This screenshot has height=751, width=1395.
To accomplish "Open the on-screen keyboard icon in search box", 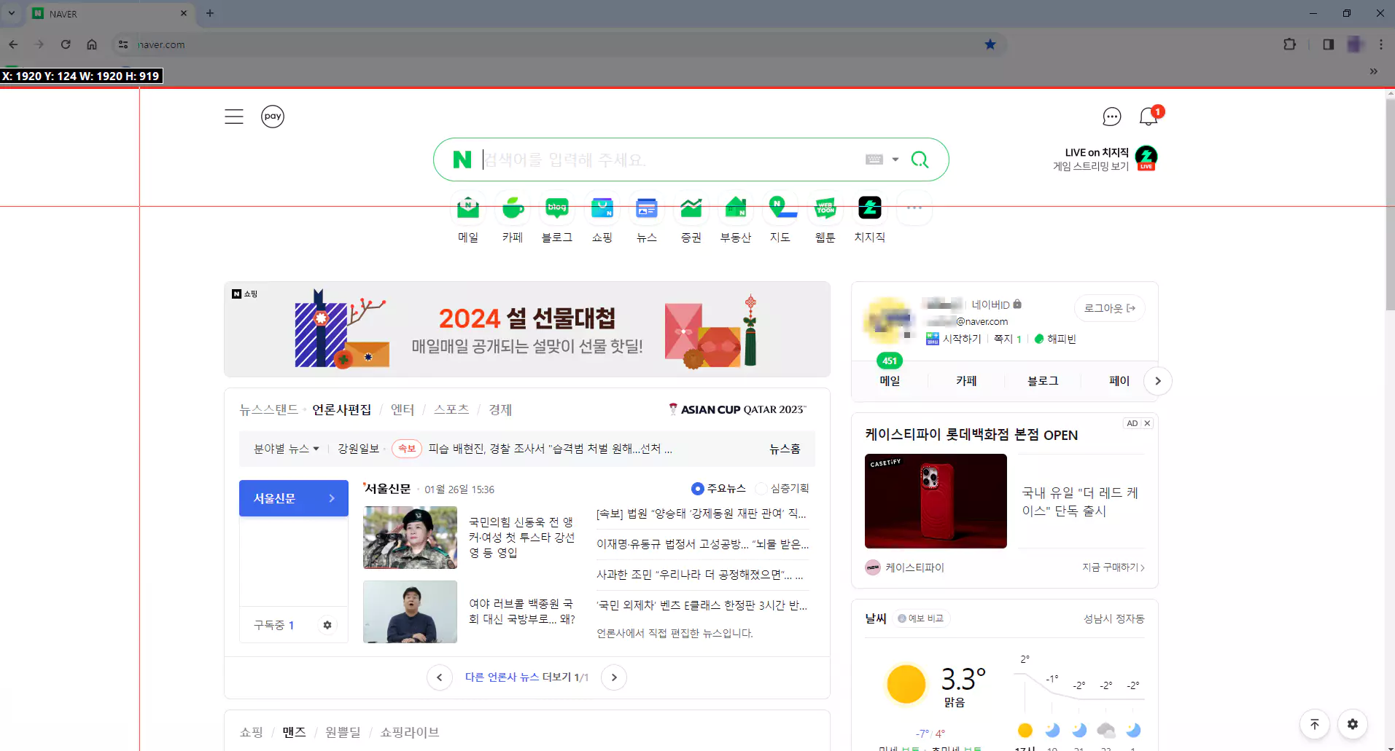I will (x=874, y=160).
